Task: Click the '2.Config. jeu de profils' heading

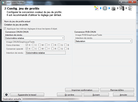Action: pos(22,8)
